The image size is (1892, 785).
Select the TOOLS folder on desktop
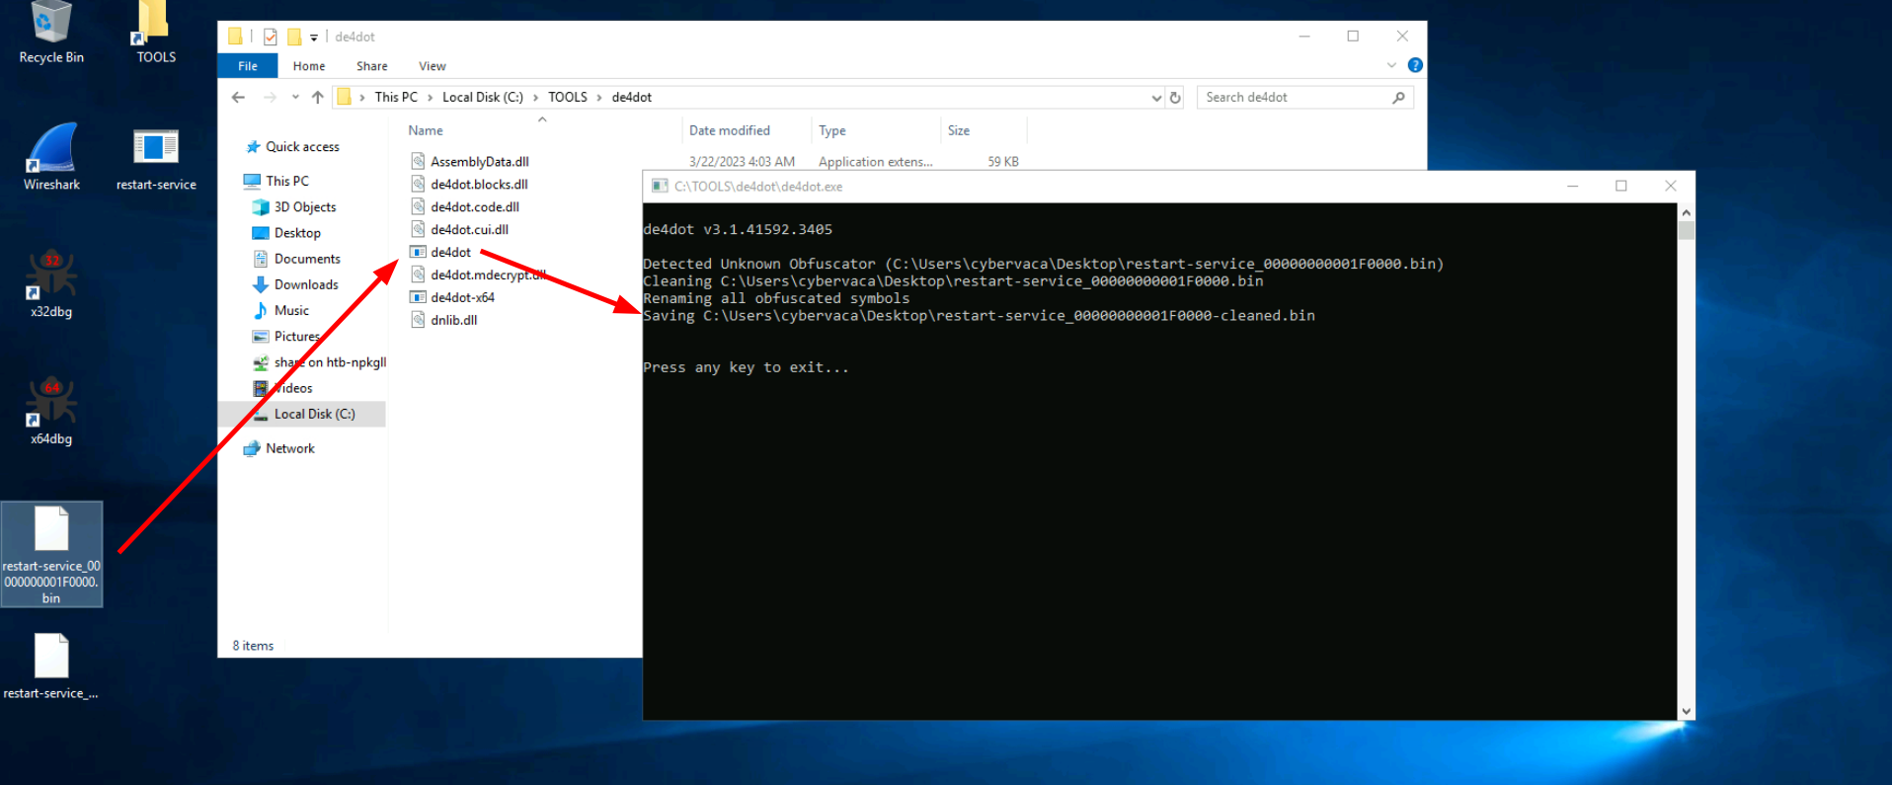tap(156, 30)
